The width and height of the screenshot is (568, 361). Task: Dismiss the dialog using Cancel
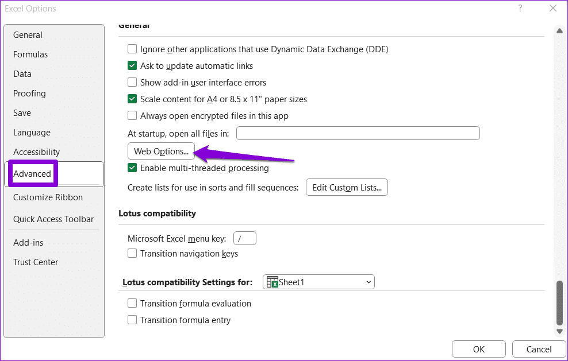point(538,348)
